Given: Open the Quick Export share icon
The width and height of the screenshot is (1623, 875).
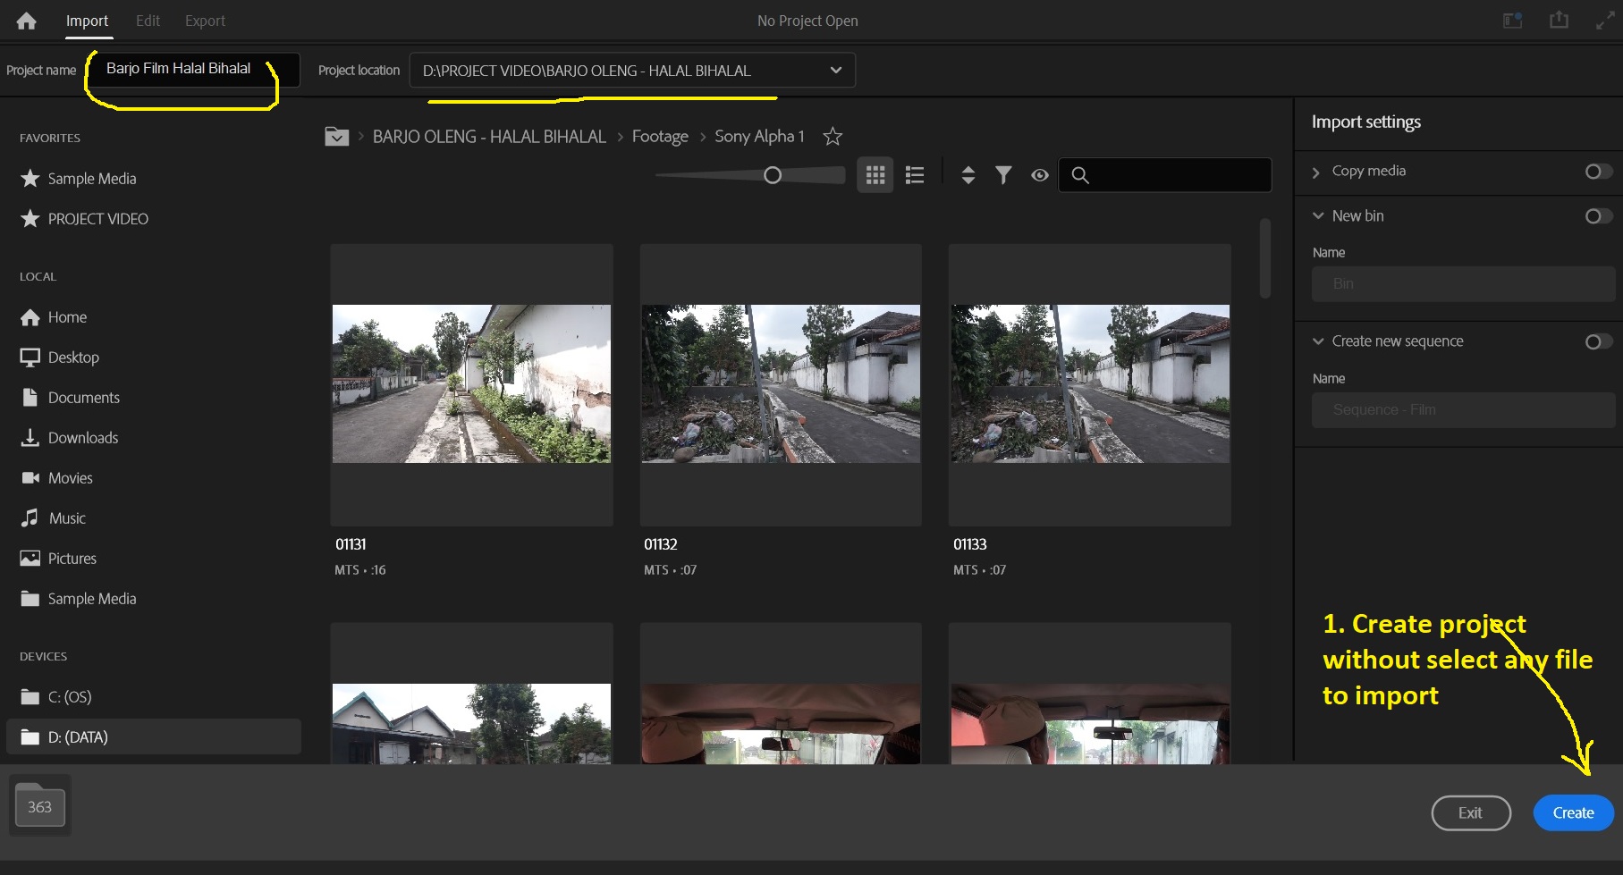Looking at the screenshot, I should point(1559,21).
